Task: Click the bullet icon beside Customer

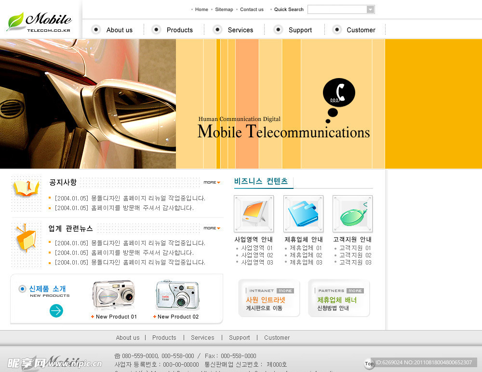Action: tap(337, 29)
